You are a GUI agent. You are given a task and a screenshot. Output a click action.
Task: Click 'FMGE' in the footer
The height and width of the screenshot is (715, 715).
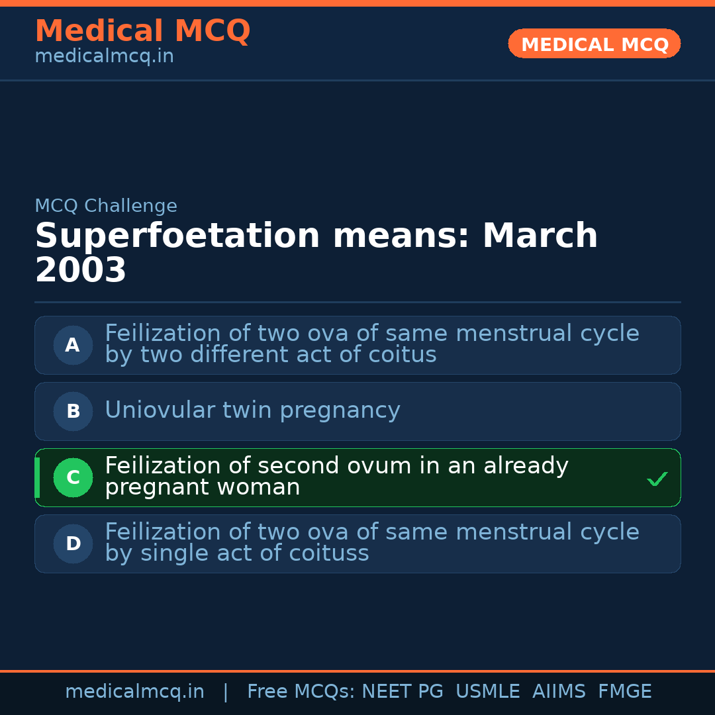(624, 692)
